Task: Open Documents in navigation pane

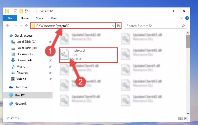Action: click(x=25, y=54)
